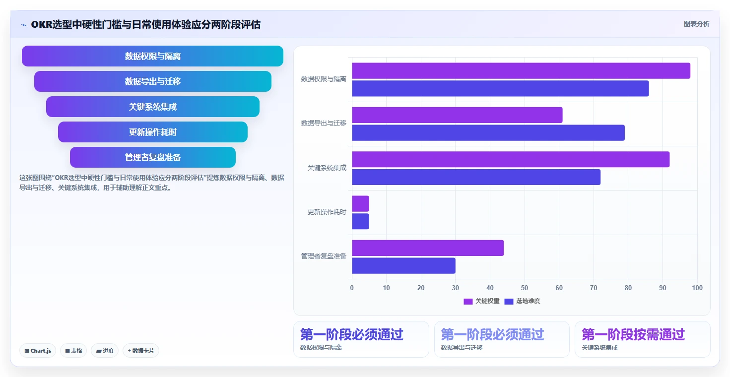
Task: Click the blue 落地难度 legend swatch
Action: point(509,301)
